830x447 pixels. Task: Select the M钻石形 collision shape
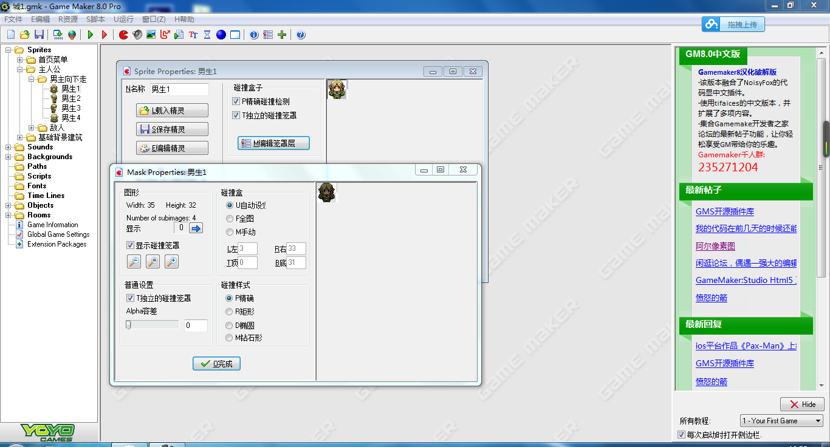(x=229, y=338)
